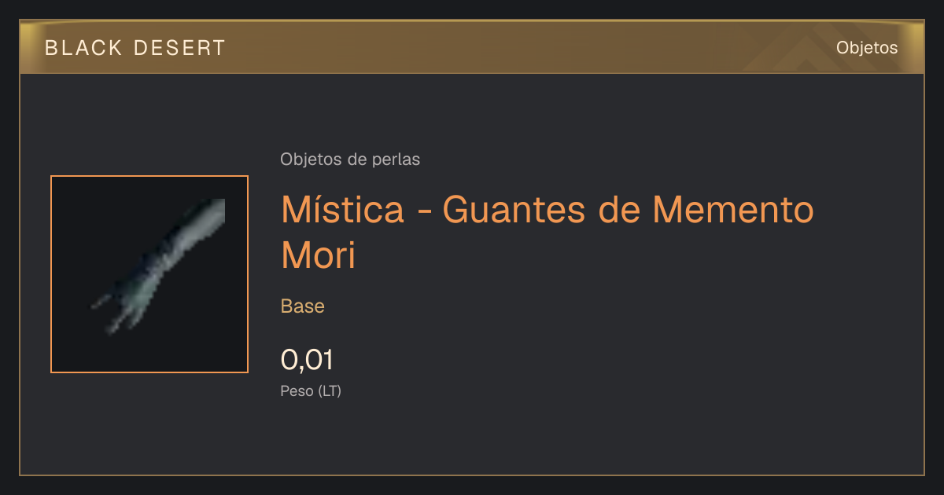Open the Objetos link in header
Viewport: 944px width, 495px height.
(867, 48)
